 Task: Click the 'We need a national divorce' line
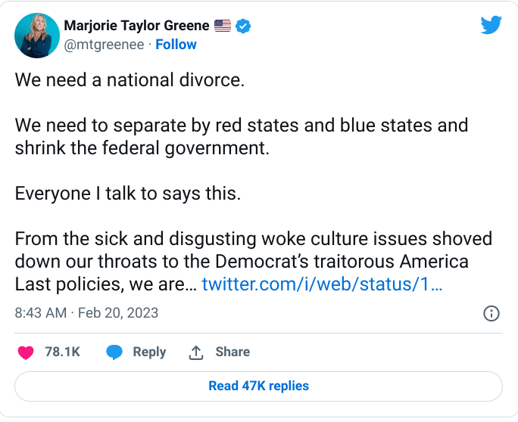[129, 79]
